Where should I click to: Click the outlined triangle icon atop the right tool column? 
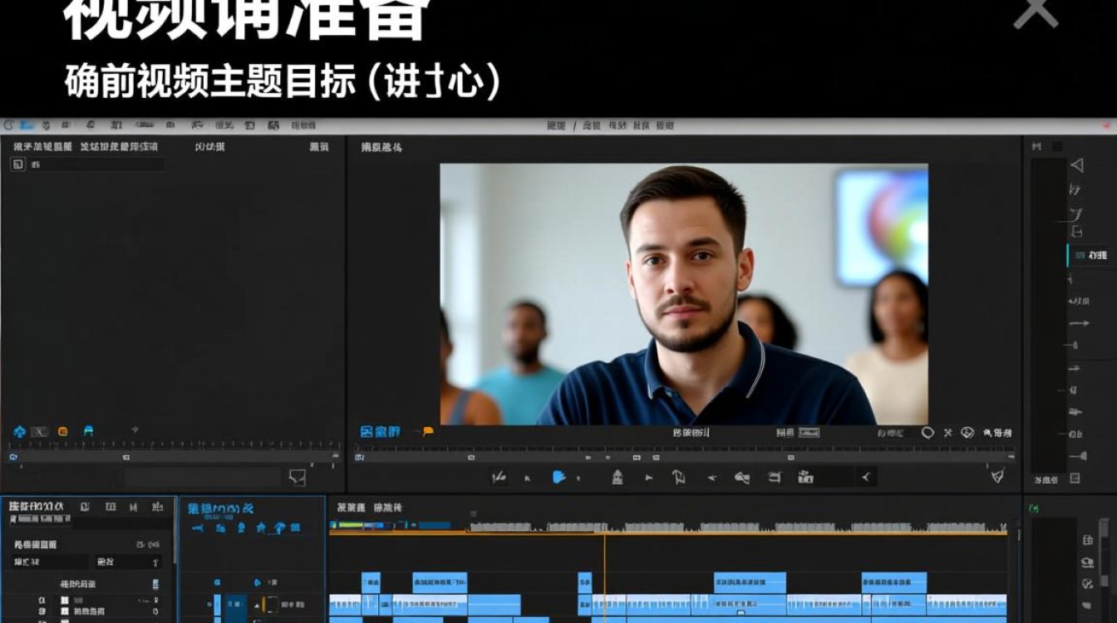tap(1077, 165)
